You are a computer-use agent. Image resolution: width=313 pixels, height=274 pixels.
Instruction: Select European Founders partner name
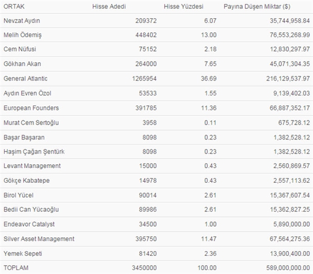31,108
